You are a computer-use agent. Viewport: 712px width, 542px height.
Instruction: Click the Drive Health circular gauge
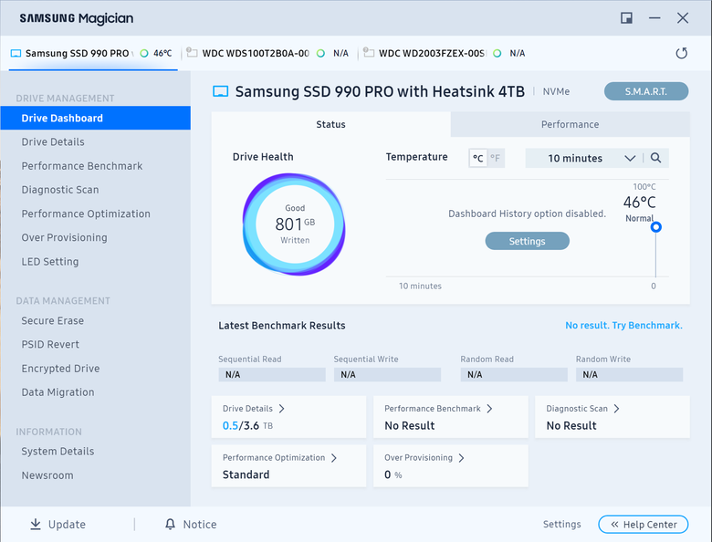click(x=294, y=224)
